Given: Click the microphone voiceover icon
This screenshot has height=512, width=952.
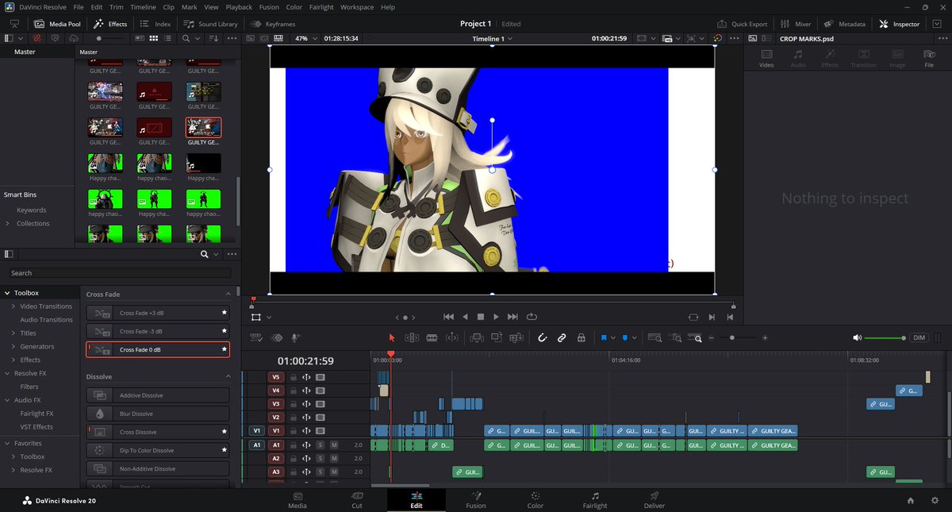Looking at the screenshot, I should (295, 337).
